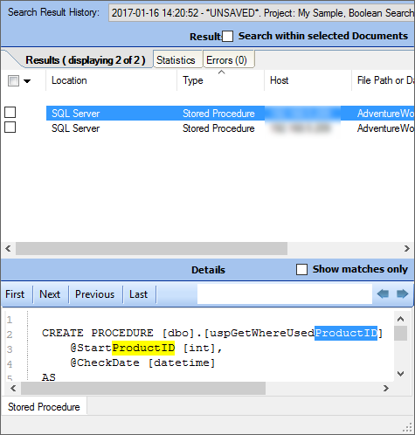
Task: Click the blue right arrow navigation icon
Action: tap(403, 293)
